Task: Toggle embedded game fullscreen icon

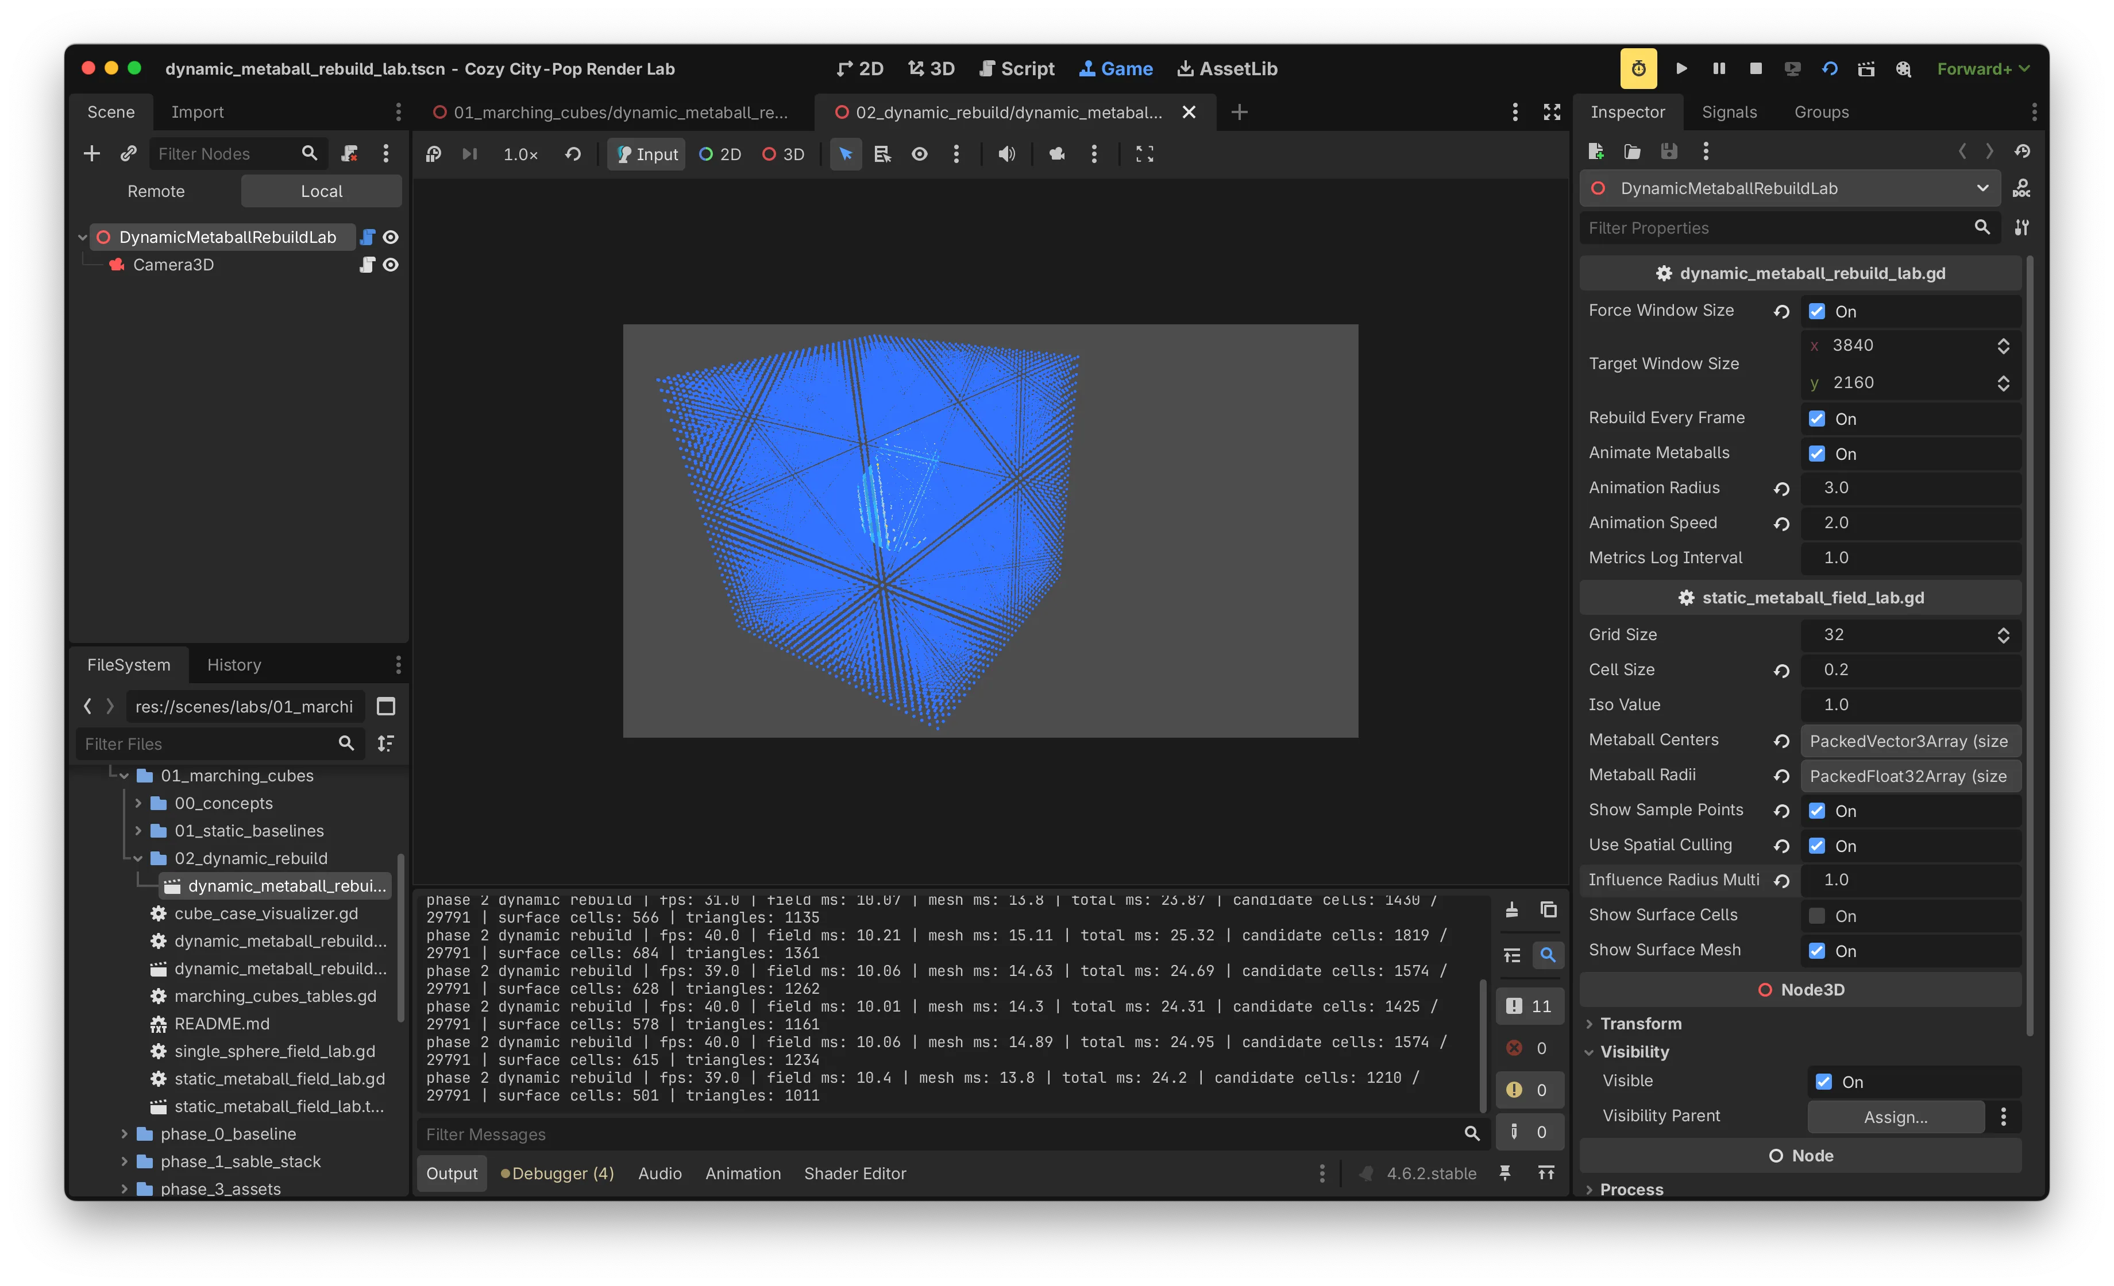Action: coord(1144,154)
